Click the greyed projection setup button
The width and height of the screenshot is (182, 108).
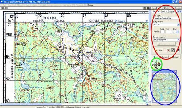pyautogui.click(x=166, y=44)
